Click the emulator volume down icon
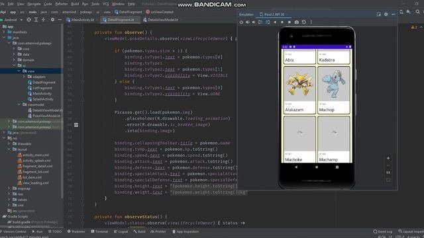 pyautogui.click(x=254, y=22)
